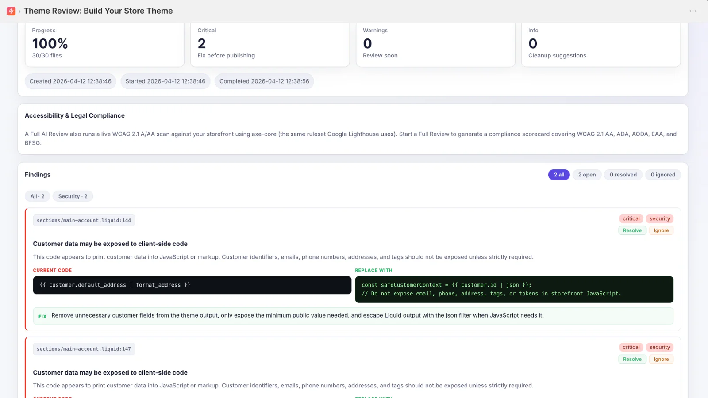Ignore the main-account.liquid:144 finding
Viewport: 708px width, 398px height.
tap(661, 230)
